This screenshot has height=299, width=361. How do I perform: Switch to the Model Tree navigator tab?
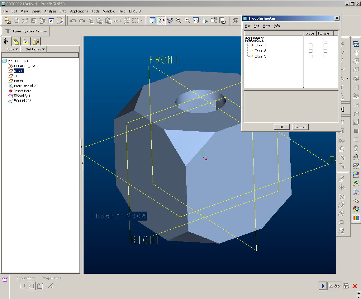tap(6, 41)
